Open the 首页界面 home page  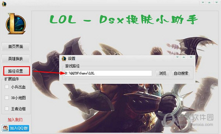coord(15,46)
